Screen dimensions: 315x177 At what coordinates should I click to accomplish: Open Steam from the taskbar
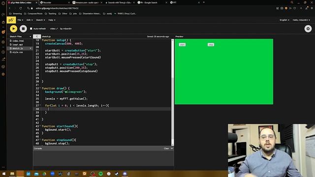pyautogui.click(x=117, y=174)
